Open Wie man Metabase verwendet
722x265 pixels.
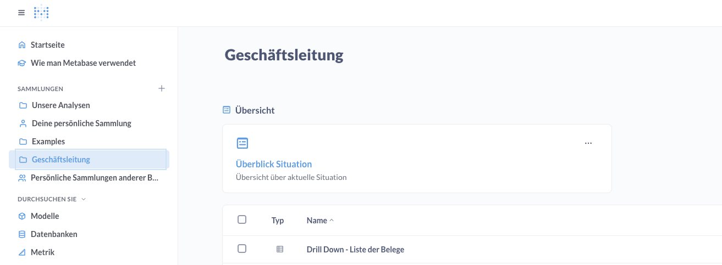(x=83, y=63)
